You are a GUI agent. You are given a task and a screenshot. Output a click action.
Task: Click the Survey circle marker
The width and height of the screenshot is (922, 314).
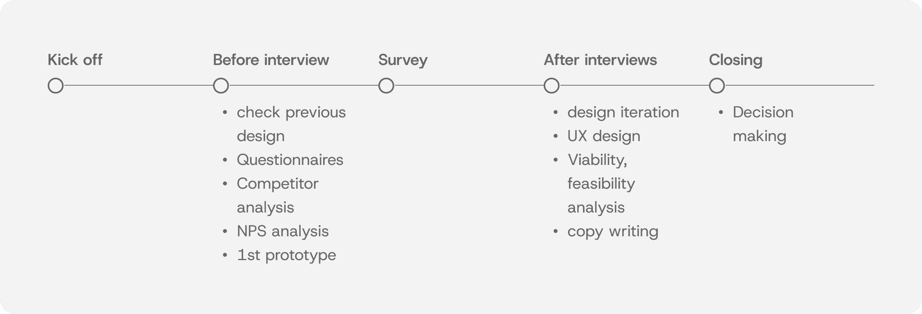(x=386, y=85)
